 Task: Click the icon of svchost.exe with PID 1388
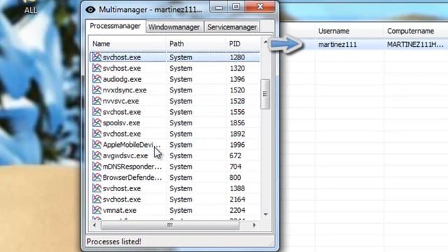(97, 188)
